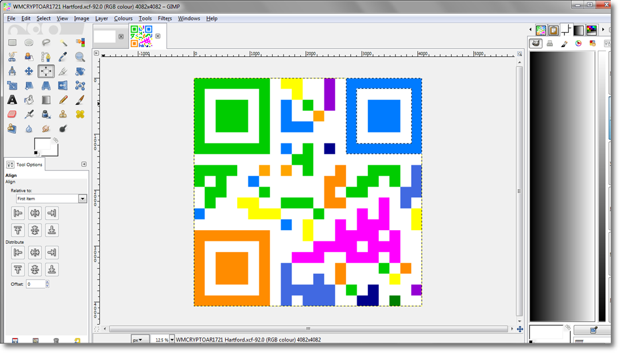Toggle zoom-on-window-resize button at ruler corner
Screen dimensions: 620x353
[x=520, y=54]
